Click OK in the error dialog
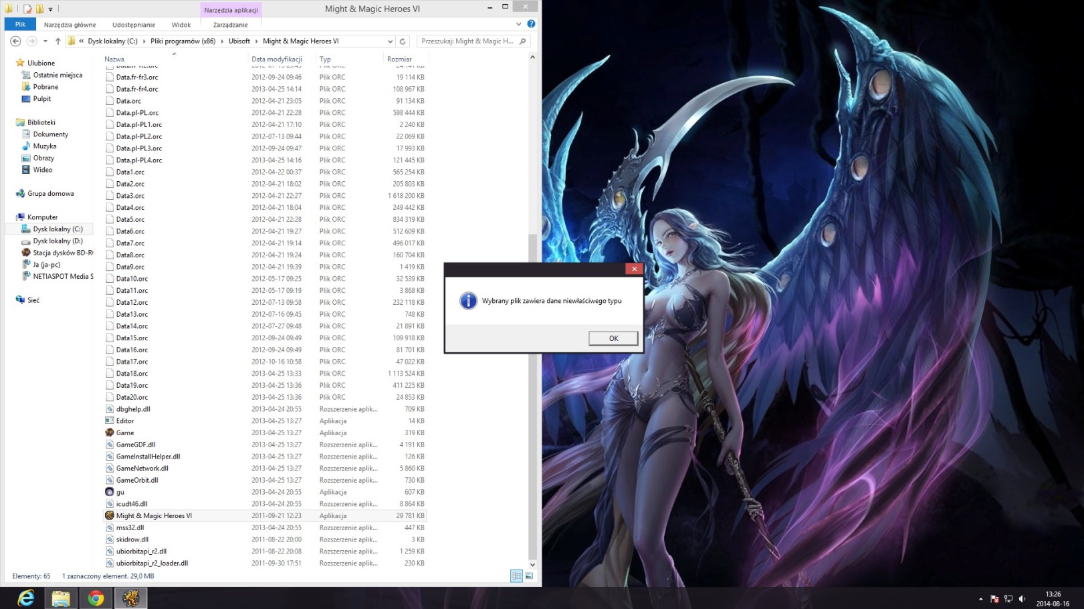 click(613, 338)
